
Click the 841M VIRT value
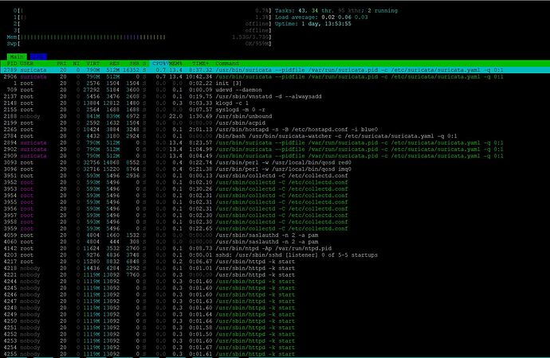pyautogui.click(x=93, y=116)
